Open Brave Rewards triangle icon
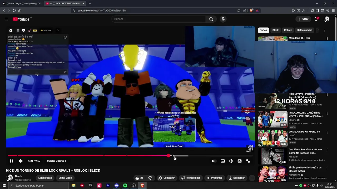Viewport: 337px width, 189px height. tap(257, 10)
